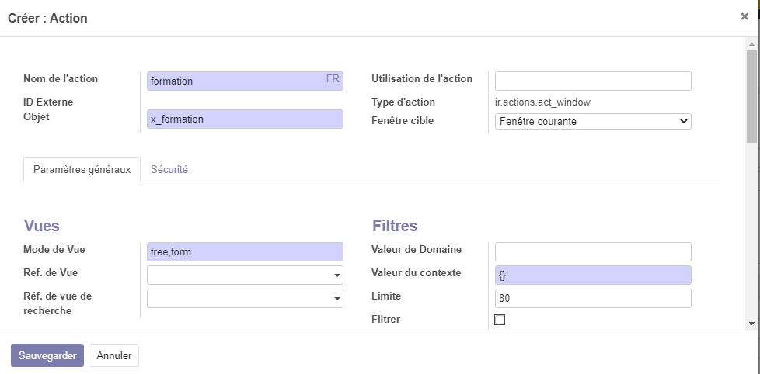Image resolution: width=760 pixels, height=374 pixels.
Task: Click the scrollbar down arrow
Action: click(x=751, y=323)
